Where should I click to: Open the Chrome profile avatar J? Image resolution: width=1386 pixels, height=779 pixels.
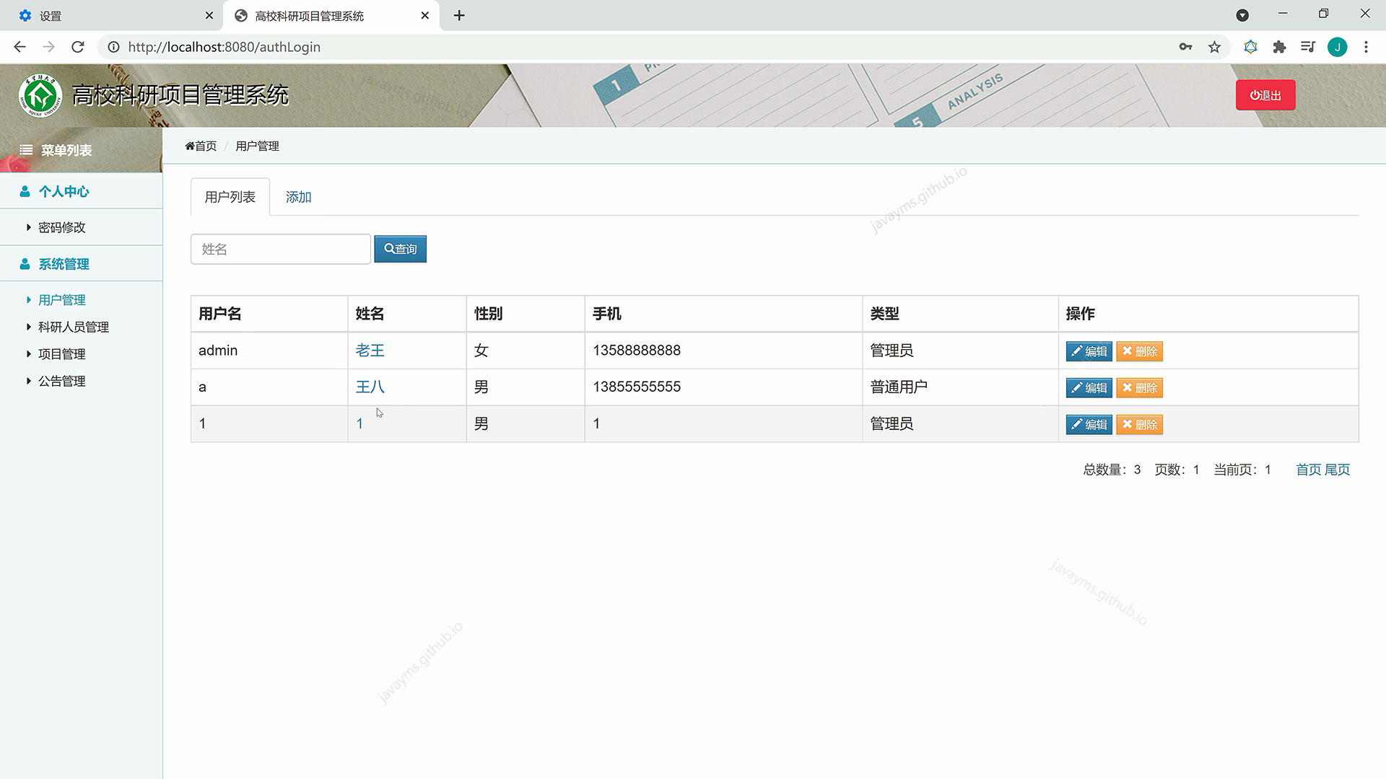click(x=1337, y=47)
